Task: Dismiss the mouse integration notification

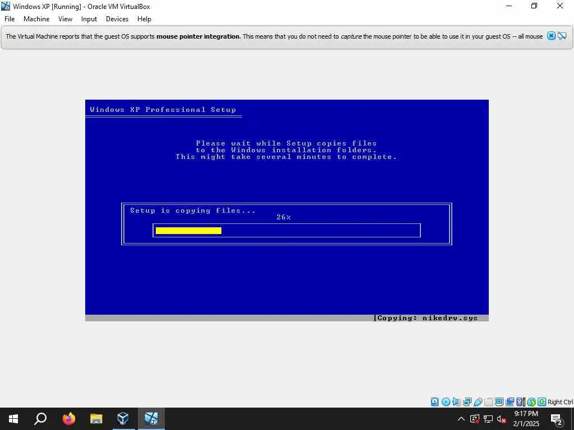Action: tap(551, 36)
